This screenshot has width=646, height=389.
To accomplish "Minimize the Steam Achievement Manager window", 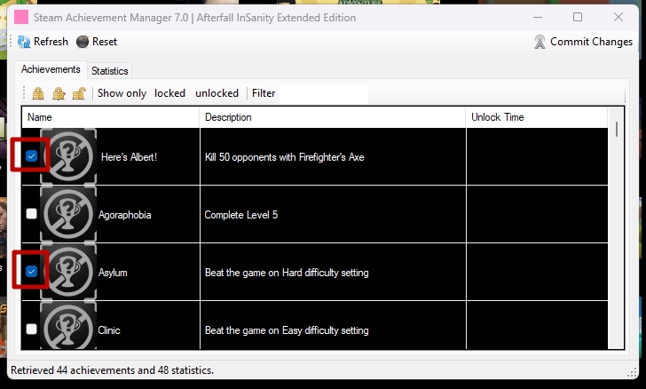I will [x=537, y=18].
